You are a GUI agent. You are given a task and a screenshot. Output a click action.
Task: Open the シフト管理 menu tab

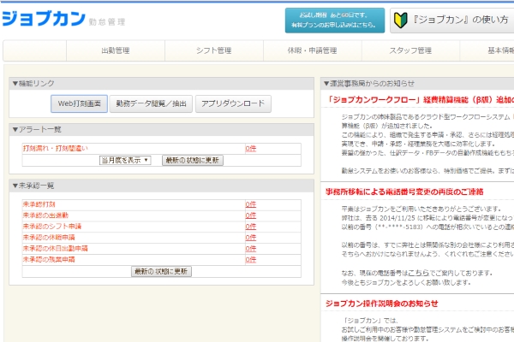(213, 50)
